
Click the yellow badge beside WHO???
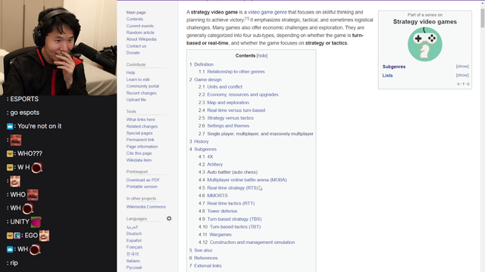(x=10, y=153)
